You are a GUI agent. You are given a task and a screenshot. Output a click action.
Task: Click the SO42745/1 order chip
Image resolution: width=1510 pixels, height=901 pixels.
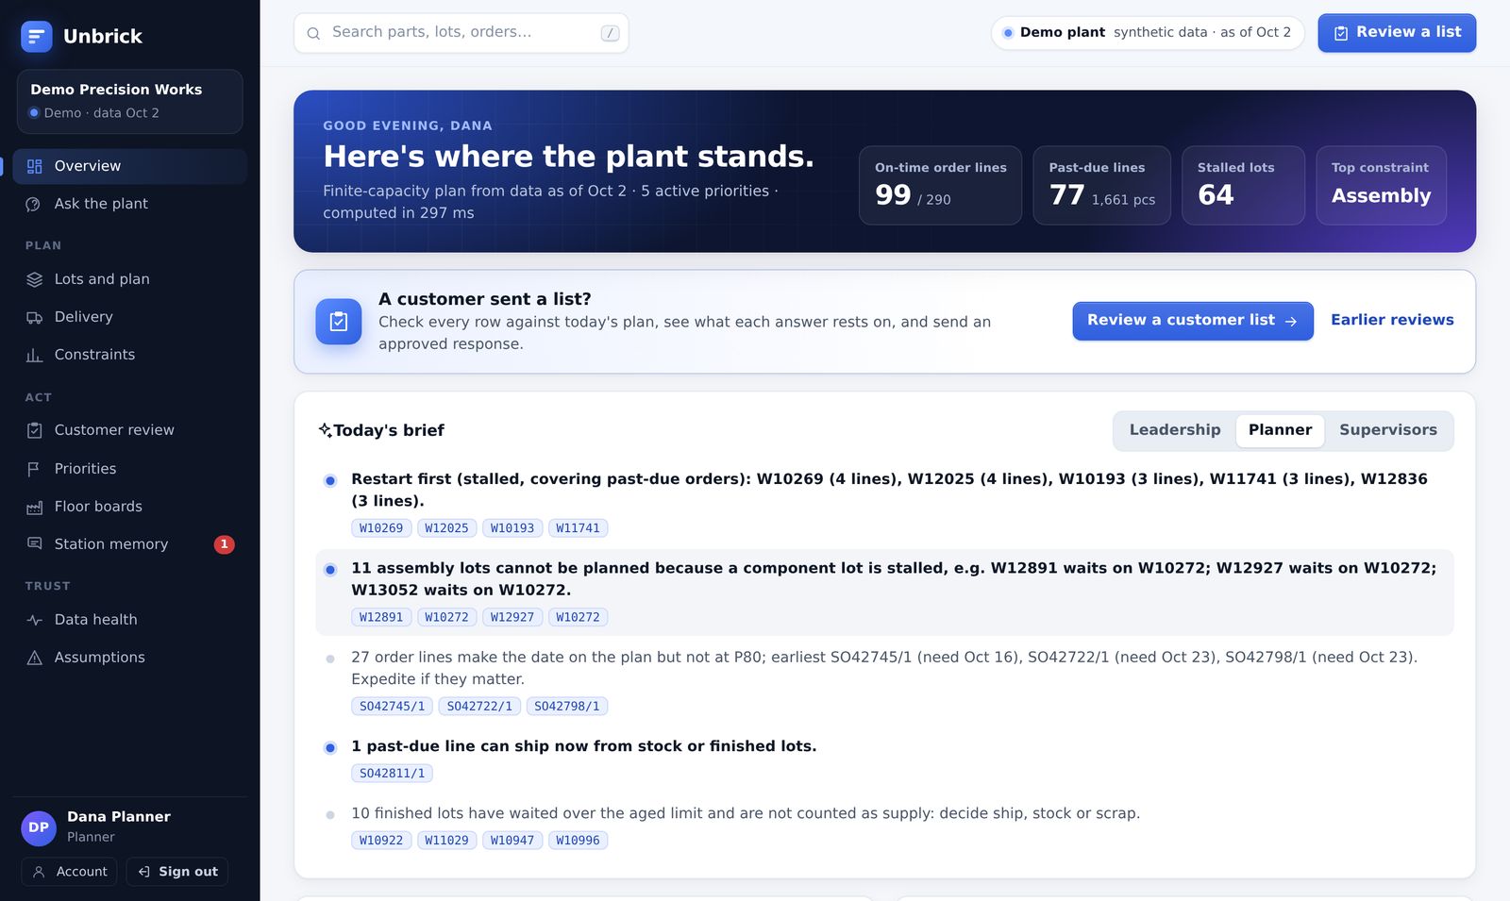point(393,706)
